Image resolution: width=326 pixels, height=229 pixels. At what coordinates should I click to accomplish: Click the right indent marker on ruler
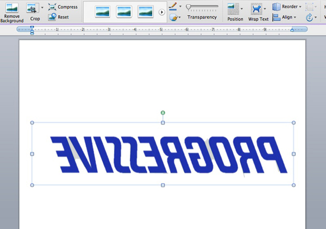[292, 30]
